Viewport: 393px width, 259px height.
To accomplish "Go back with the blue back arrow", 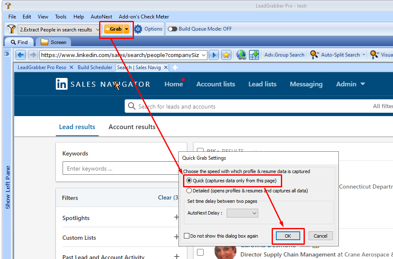I will [21, 55].
